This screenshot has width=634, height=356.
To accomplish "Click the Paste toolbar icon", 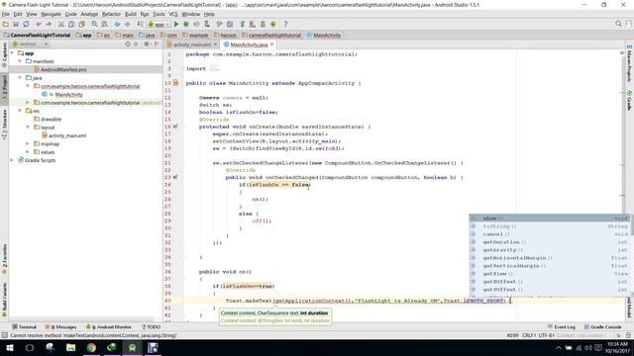I will click(81, 24).
